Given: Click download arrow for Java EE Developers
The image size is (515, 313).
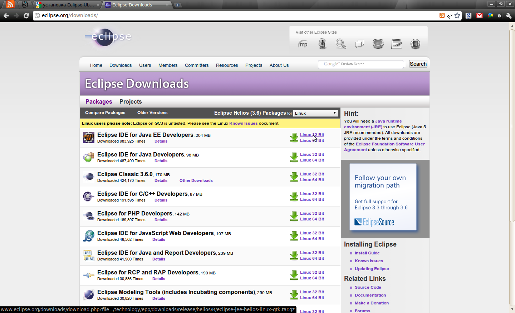Looking at the screenshot, I should coord(294,138).
